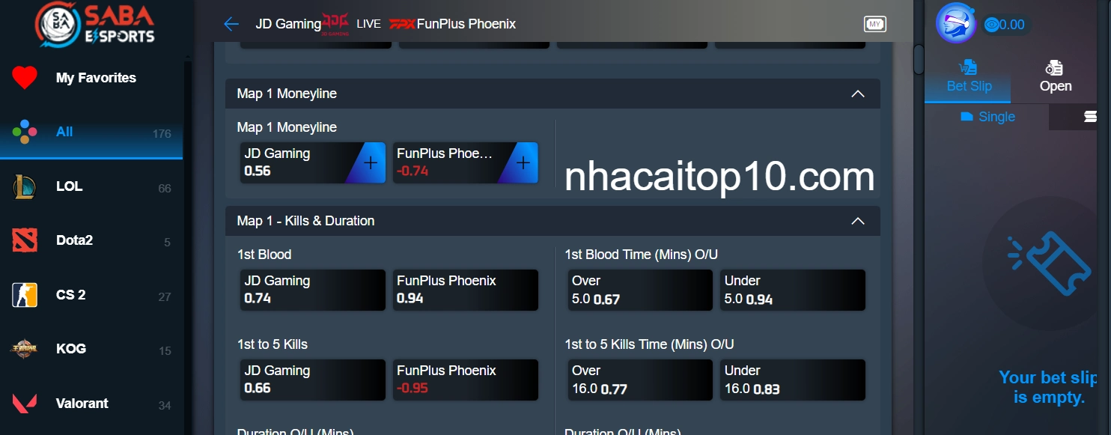Bet FunPlus Phoenix 1st Blood 0.94
Image resolution: width=1111 pixels, height=435 pixels.
tap(466, 290)
